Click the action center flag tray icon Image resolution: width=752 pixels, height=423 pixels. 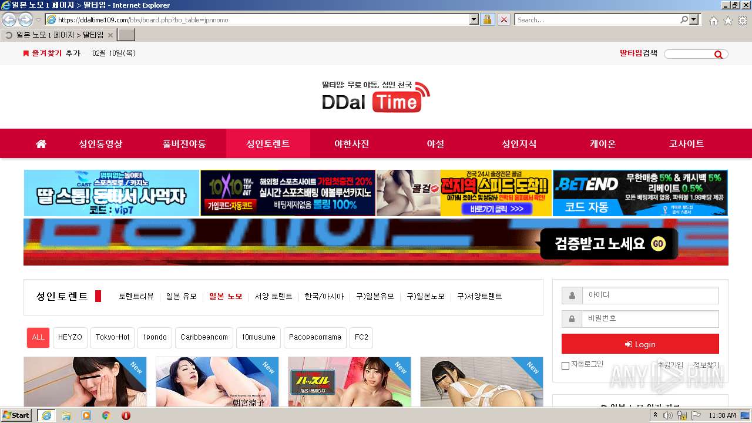pos(696,415)
